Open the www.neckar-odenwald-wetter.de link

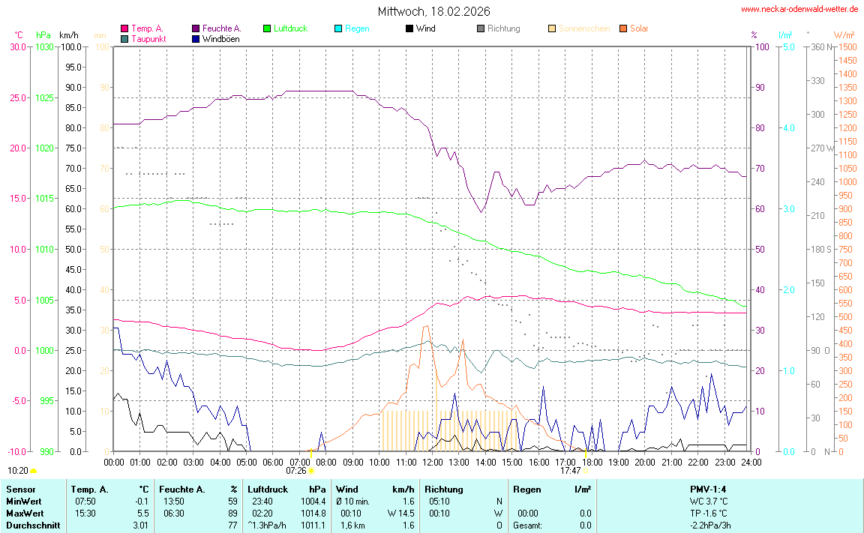click(x=799, y=9)
